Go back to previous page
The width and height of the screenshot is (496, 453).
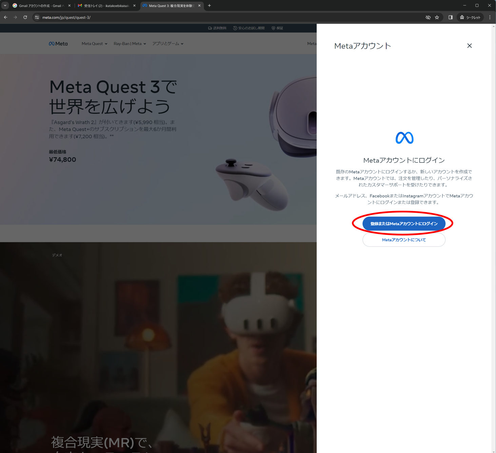click(6, 17)
